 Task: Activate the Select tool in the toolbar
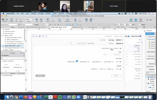coord(5,20)
